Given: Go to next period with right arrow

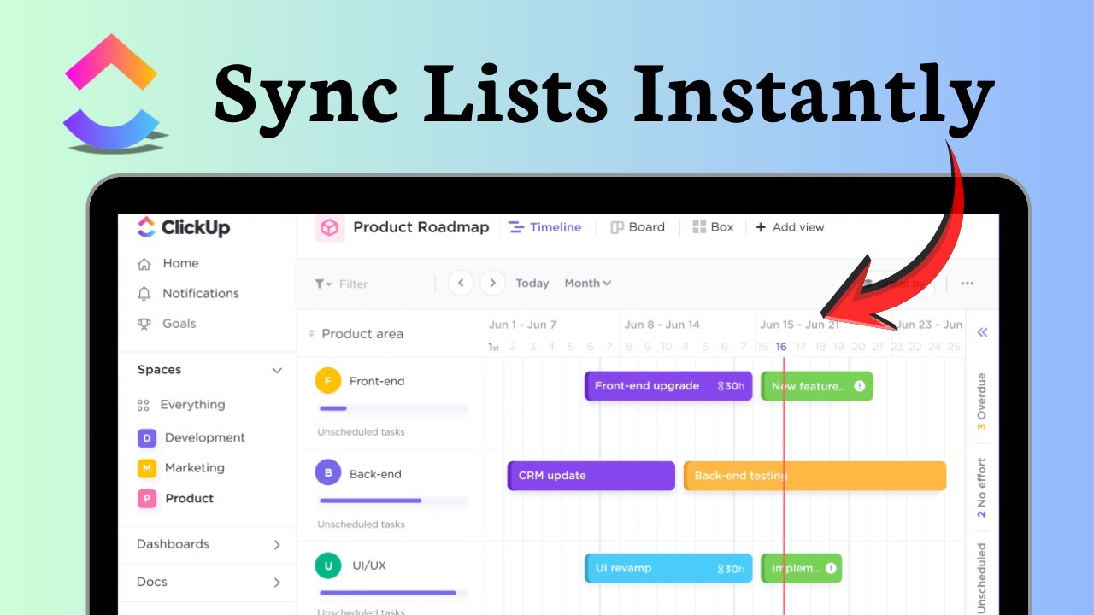Looking at the screenshot, I should (x=492, y=283).
